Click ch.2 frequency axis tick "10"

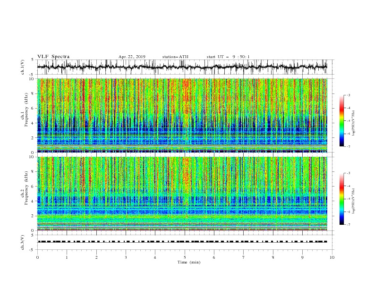point(32,157)
